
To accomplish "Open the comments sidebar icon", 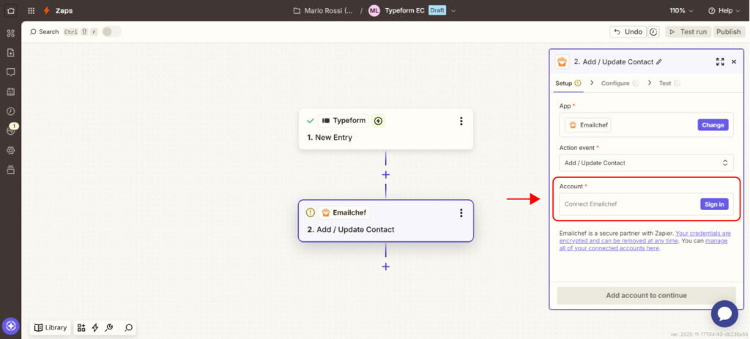I will [x=10, y=72].
